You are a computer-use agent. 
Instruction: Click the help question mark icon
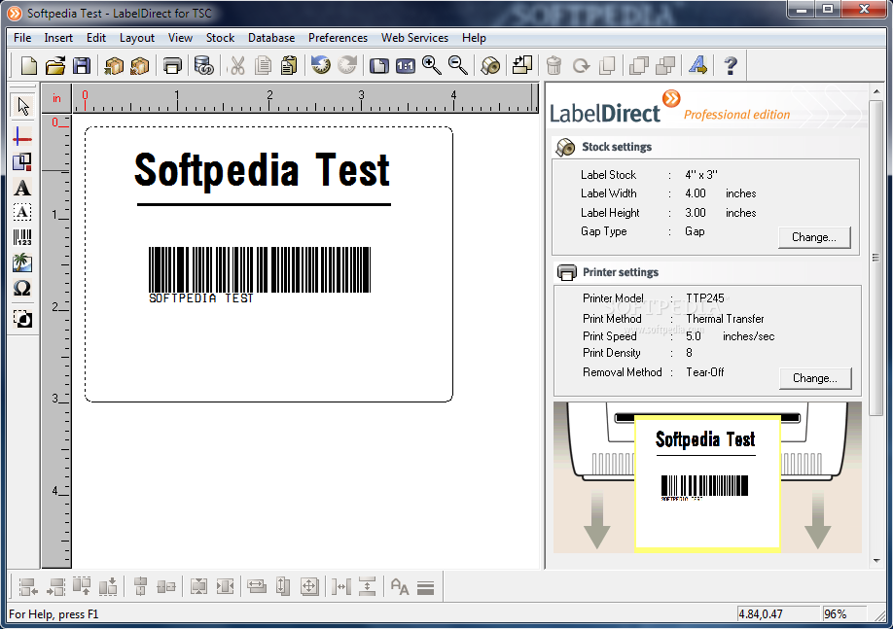731,65
